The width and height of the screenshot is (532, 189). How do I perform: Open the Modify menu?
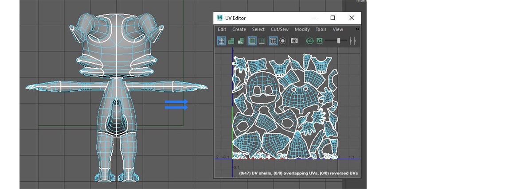coord(302,29)
